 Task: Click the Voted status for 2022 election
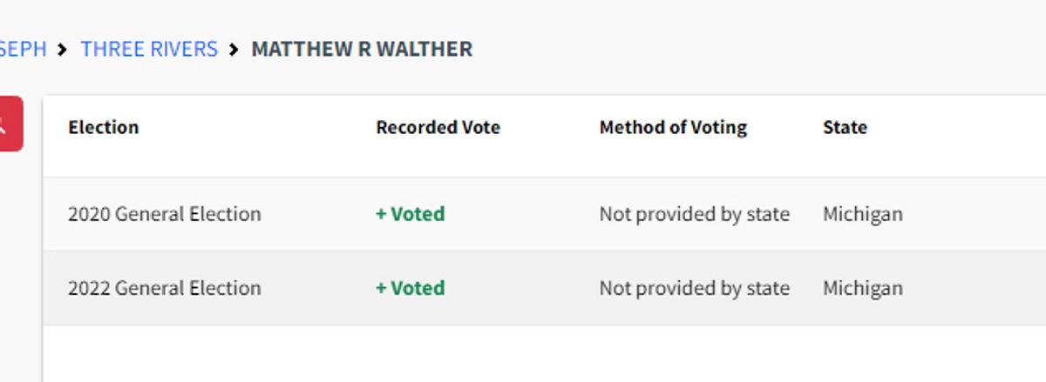(418, 288)
